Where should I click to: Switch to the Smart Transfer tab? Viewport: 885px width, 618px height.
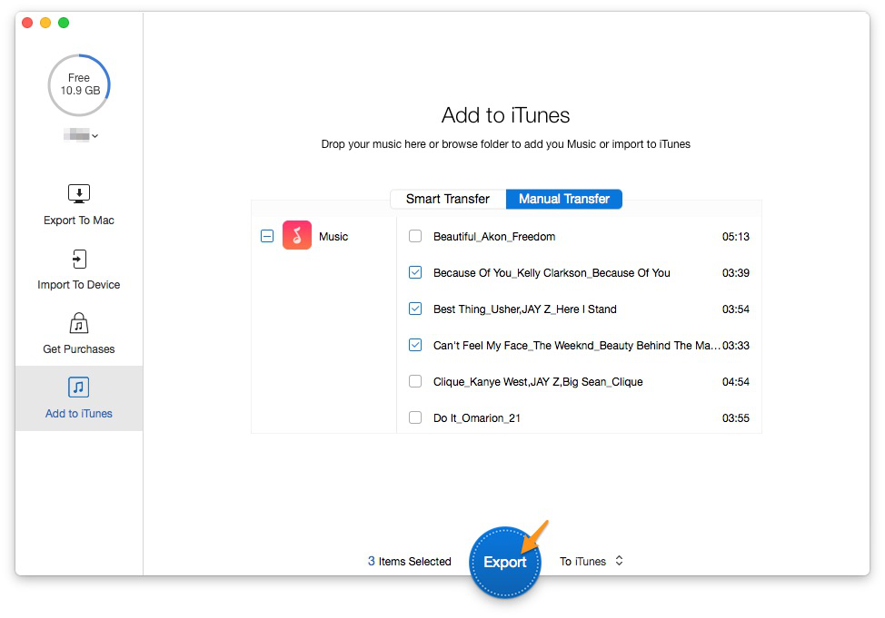pyautogui.click(x=448, y=199)
